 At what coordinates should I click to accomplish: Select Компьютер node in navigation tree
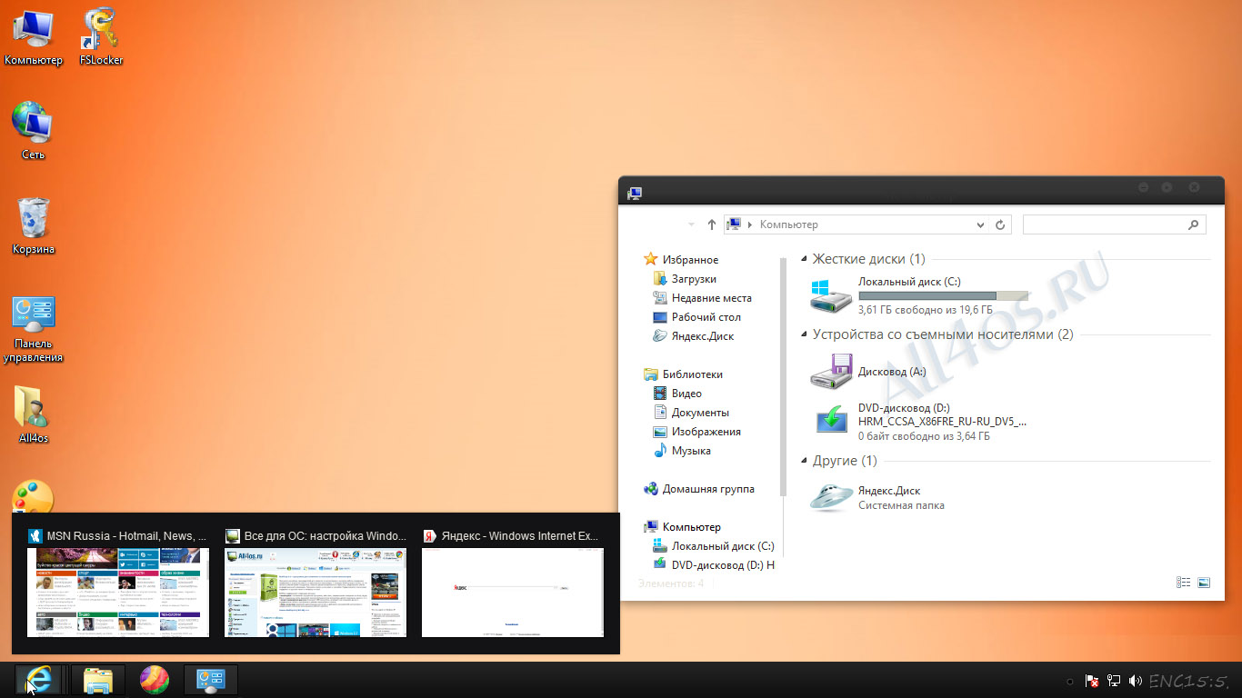pos(691,527)
